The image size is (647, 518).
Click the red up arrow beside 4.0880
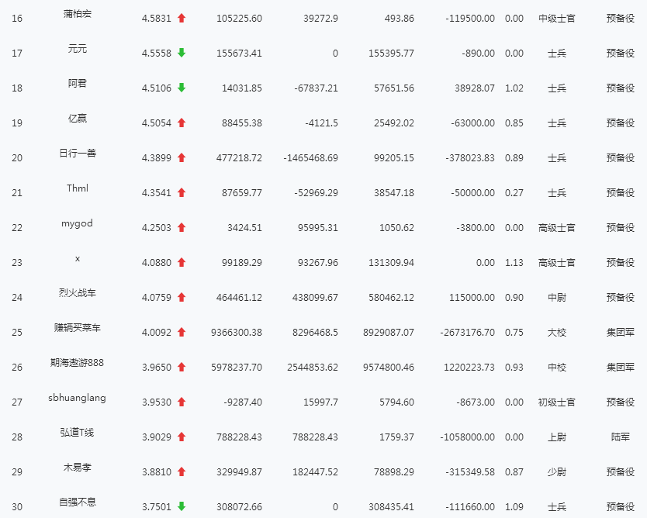tap(182, 262)
